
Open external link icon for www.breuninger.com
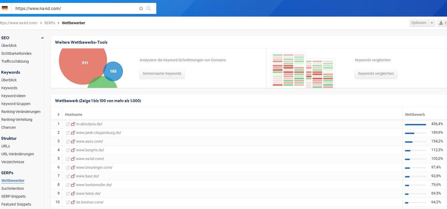(x=68, y=168)
